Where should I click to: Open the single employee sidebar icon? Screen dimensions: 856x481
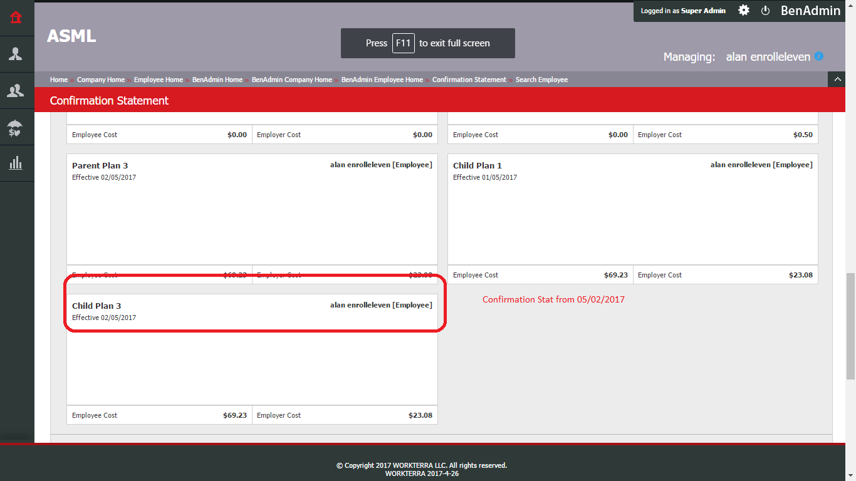pyautogui.click(x=16, y=54)
